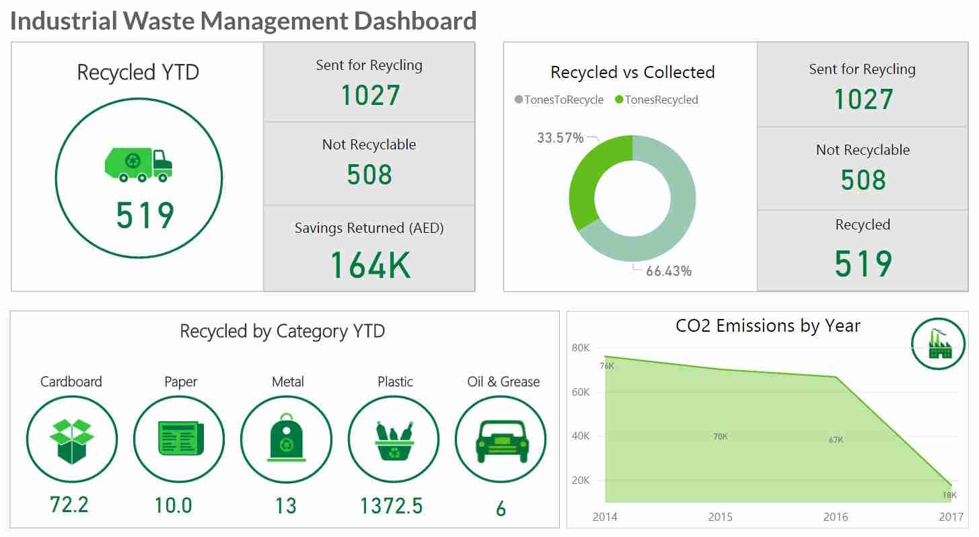Click the green recycling truck icon
Image resolution: width=979 pixels, height=537 pixels.
click(x=139, y=164)
